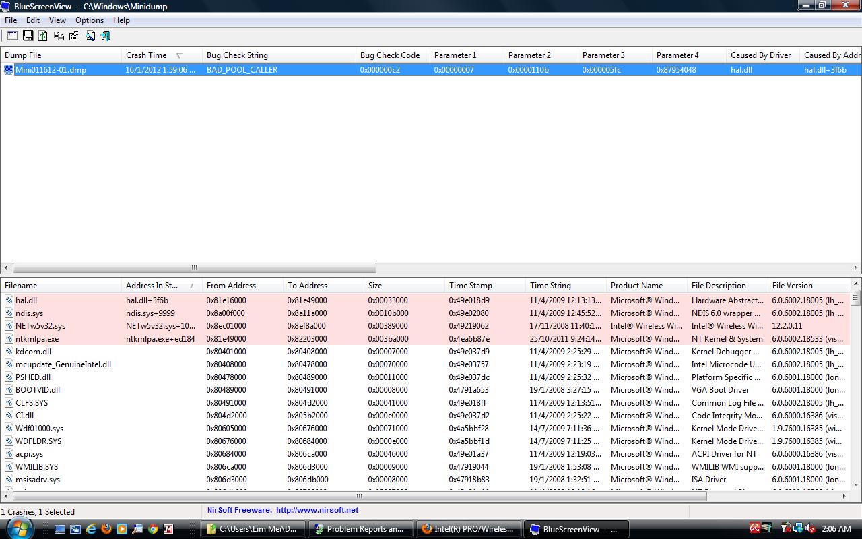Select the WDFLDR.SYS driver row
Viewport: 862px width, 539px height.
(x=425, y=441)
